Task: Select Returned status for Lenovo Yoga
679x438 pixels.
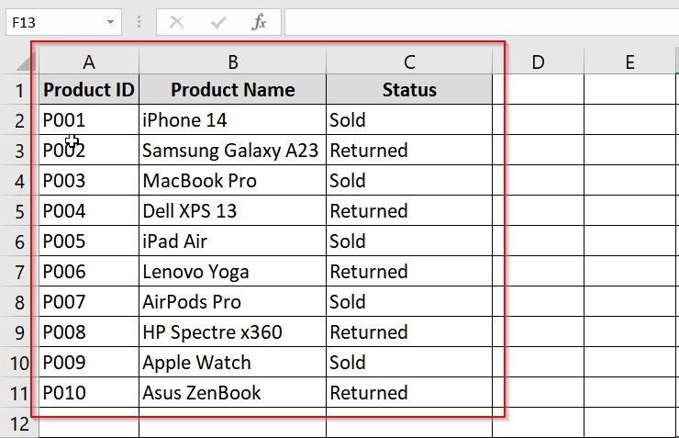Action: [x=409, y=271]
